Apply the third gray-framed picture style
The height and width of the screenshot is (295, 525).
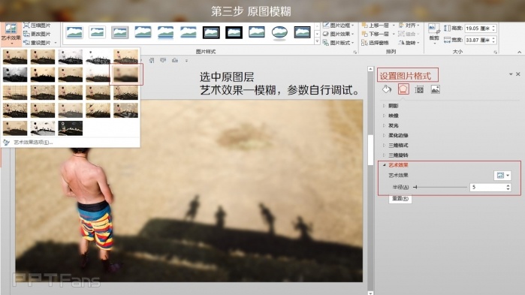click(x=120, y=32)
